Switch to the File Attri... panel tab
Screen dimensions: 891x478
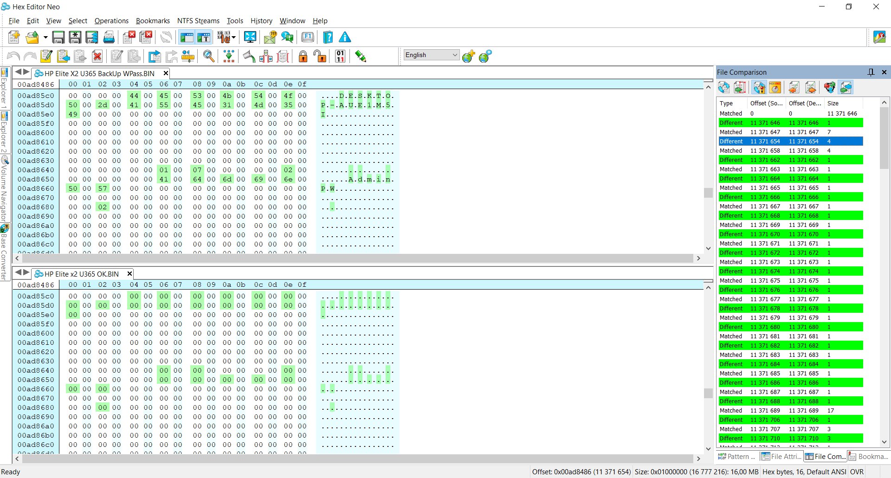781,456
